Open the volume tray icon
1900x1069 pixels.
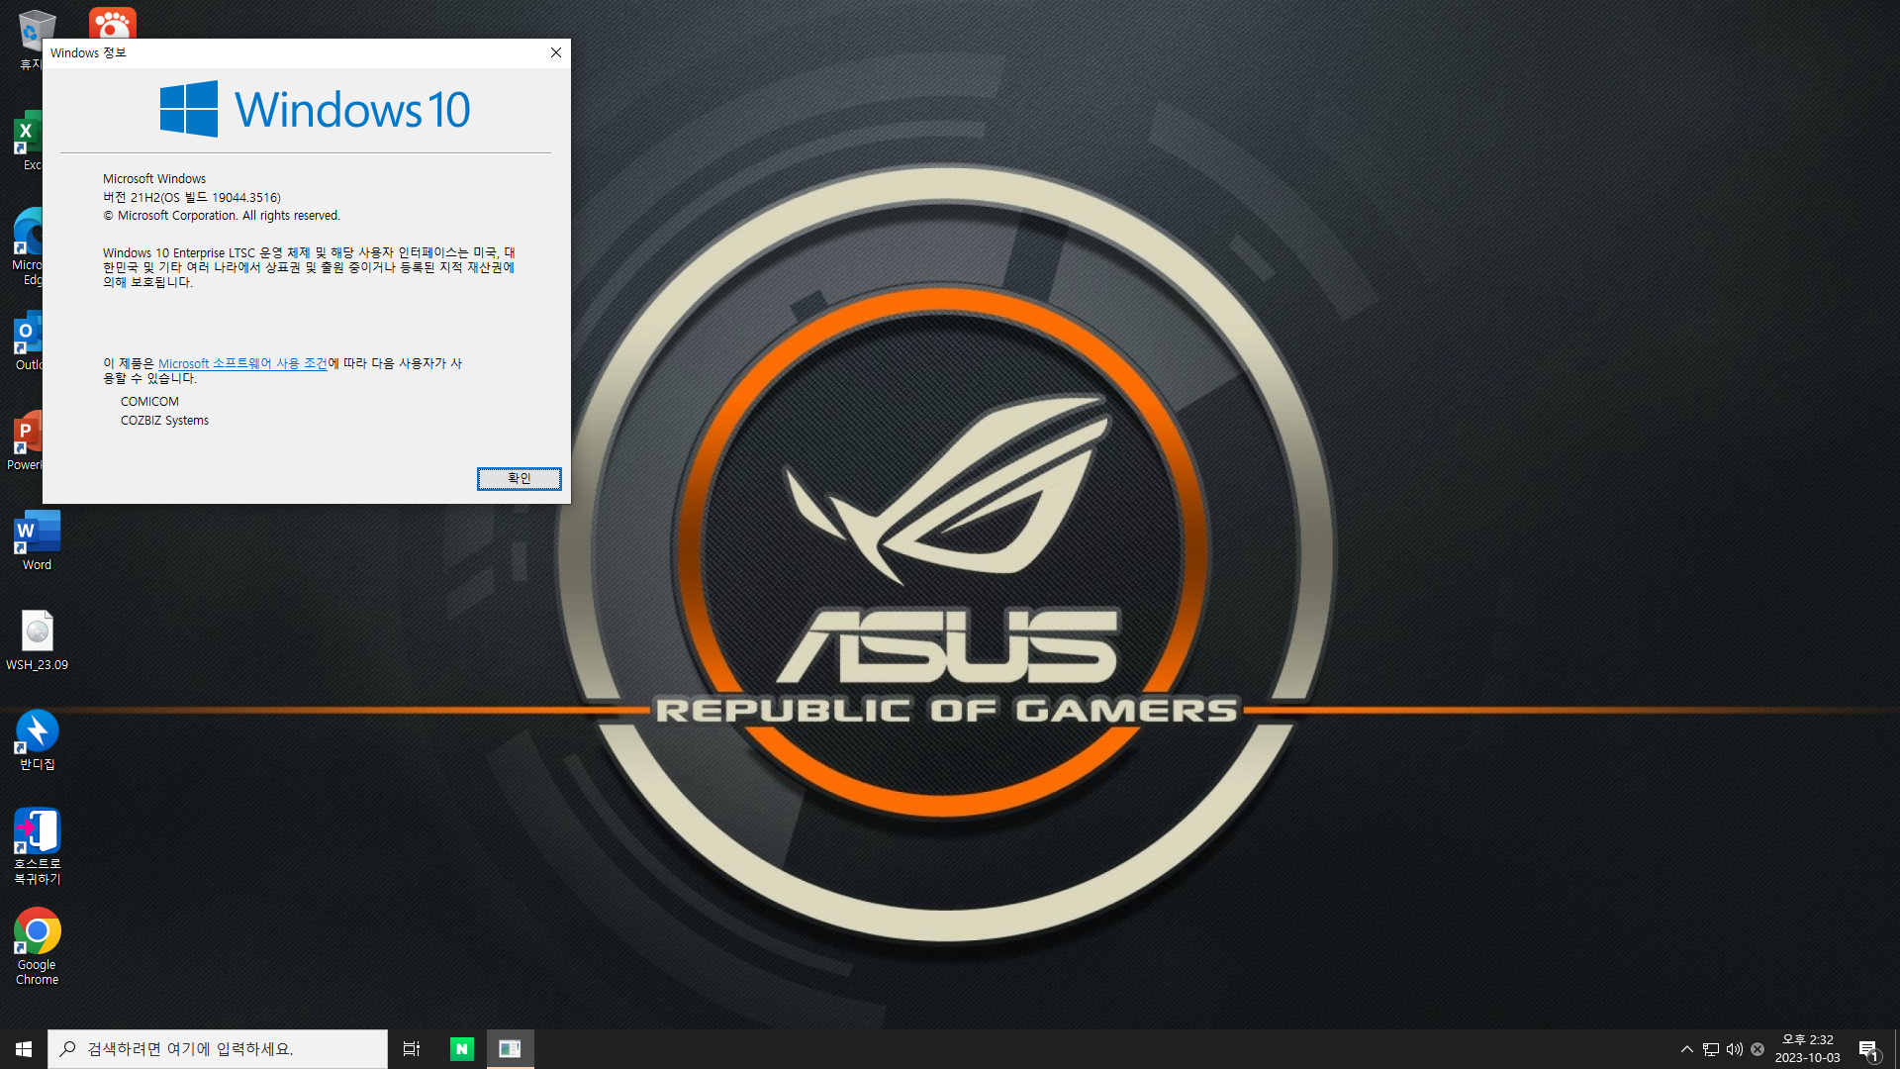(1734, 1049)
